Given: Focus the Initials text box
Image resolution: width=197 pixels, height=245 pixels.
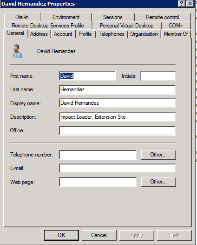Looking at the screenshot, I should point(158,76).
